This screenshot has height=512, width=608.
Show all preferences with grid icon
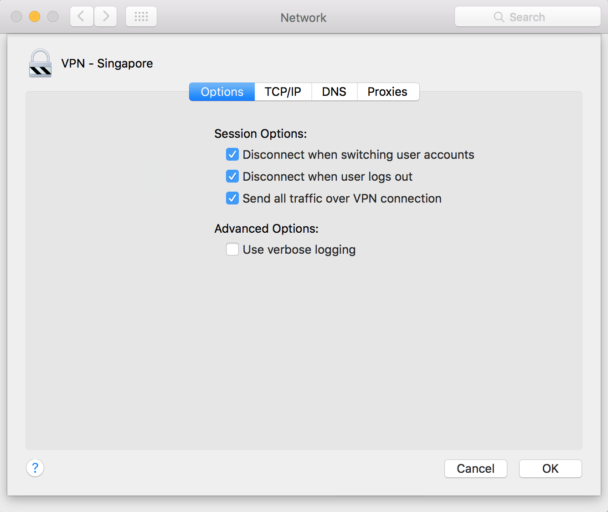click(x=141, y=17)
